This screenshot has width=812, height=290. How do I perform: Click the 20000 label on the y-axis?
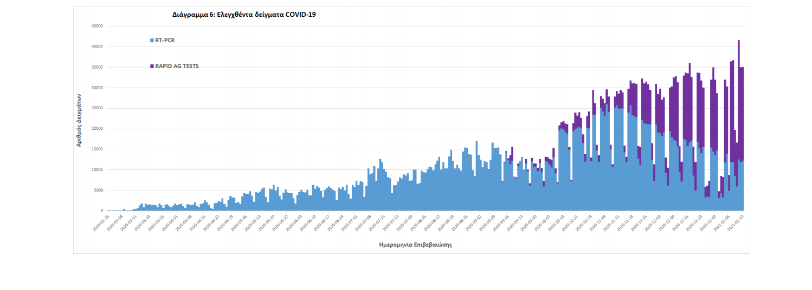(x=97, y=129)
